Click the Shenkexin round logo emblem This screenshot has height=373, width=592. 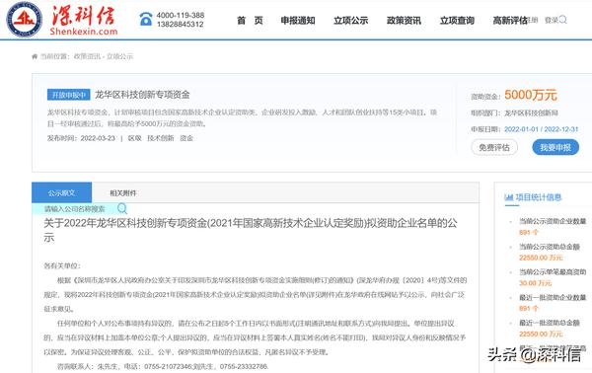(x=25, y=19)
